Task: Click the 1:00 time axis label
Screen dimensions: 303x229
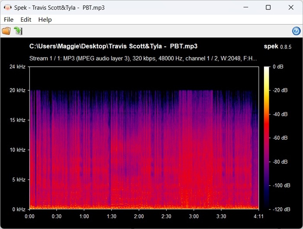Action: click(x=84, y=216)
